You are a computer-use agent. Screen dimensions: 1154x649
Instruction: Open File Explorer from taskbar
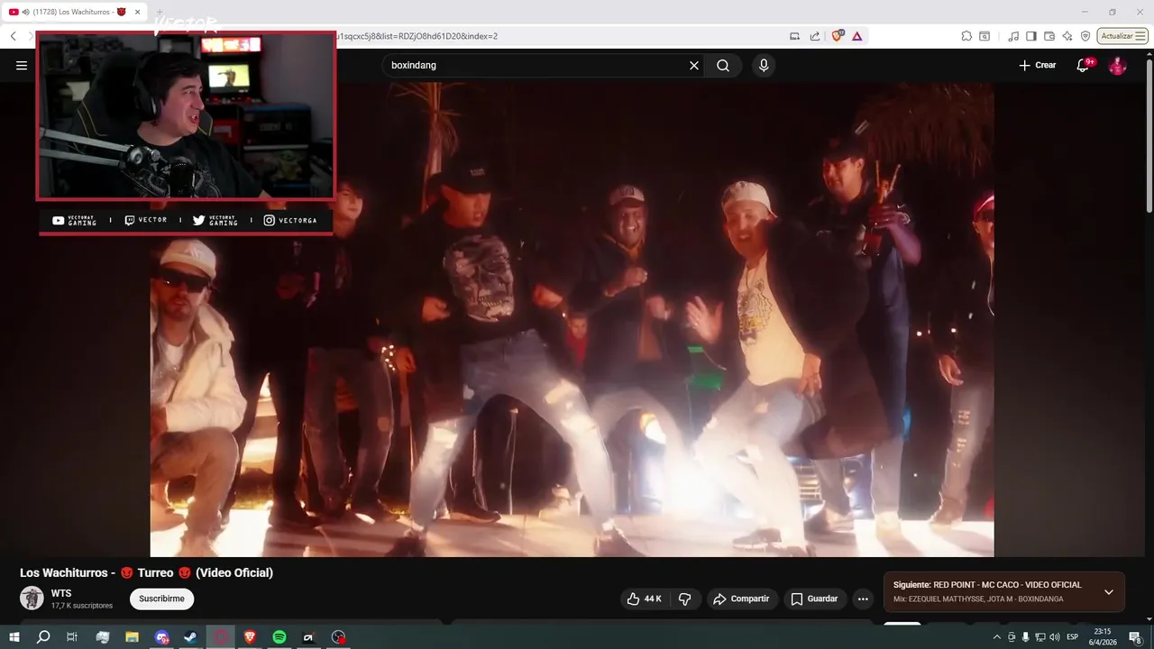click(132, 637)
